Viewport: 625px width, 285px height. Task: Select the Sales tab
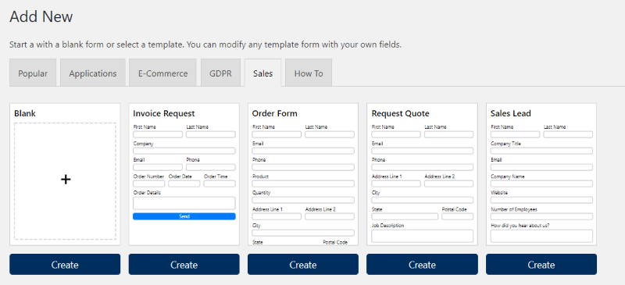[263, 73]
